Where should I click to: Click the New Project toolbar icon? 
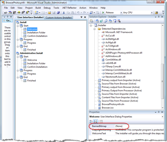pos(36,13)
